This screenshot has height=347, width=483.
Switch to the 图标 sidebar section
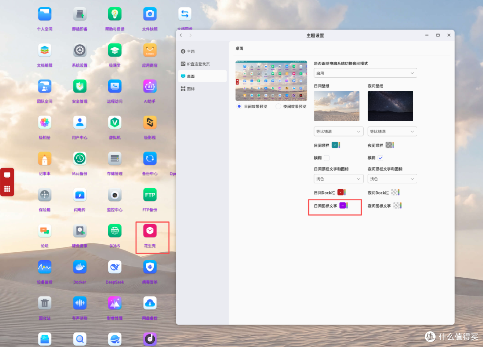[x=203, y=89]
